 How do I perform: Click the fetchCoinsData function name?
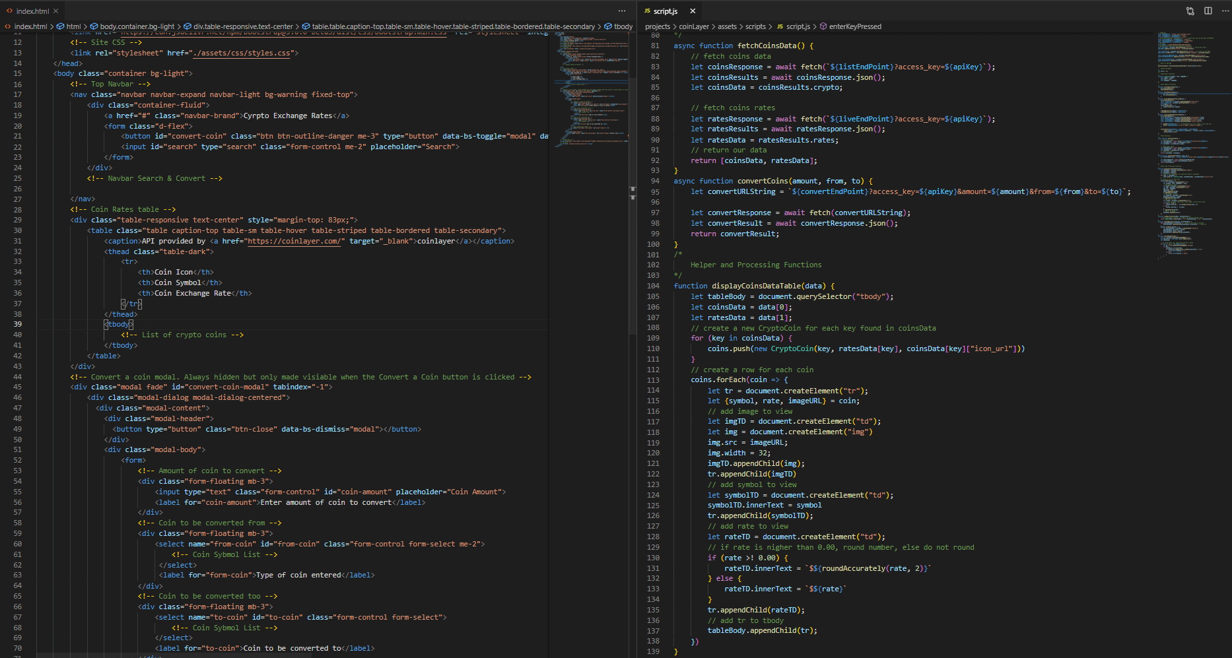767,46
